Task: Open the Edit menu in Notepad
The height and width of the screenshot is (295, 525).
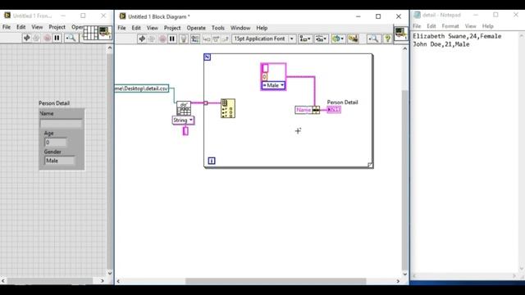Action: 431,26
